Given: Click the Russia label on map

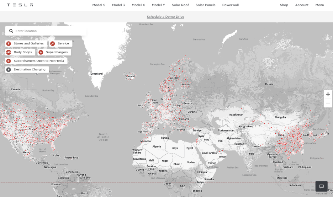Looking at the screenshot, I should pos(269,84).
